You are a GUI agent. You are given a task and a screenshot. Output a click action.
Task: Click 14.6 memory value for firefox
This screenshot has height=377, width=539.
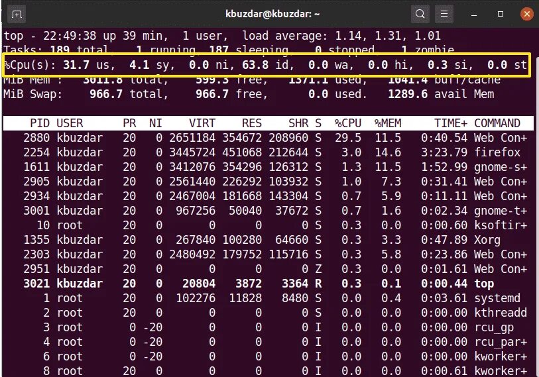(388, 152)
